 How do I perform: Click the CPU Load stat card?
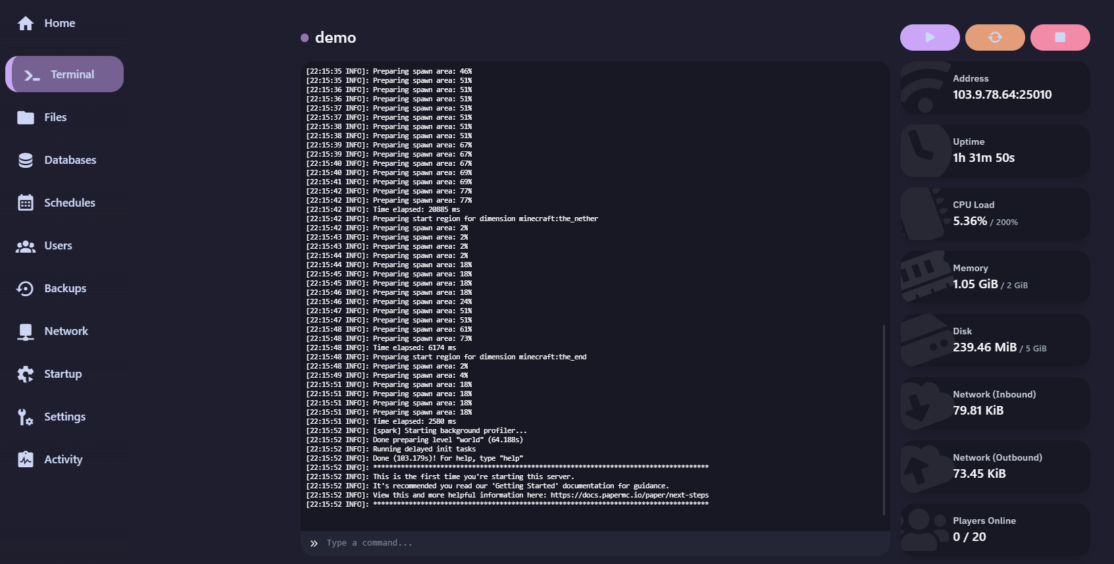[x=995, y=214]
